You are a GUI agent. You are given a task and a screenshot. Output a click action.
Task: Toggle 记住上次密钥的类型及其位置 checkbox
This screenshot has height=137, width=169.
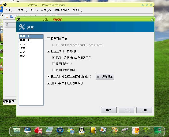[x=54, y=58]
